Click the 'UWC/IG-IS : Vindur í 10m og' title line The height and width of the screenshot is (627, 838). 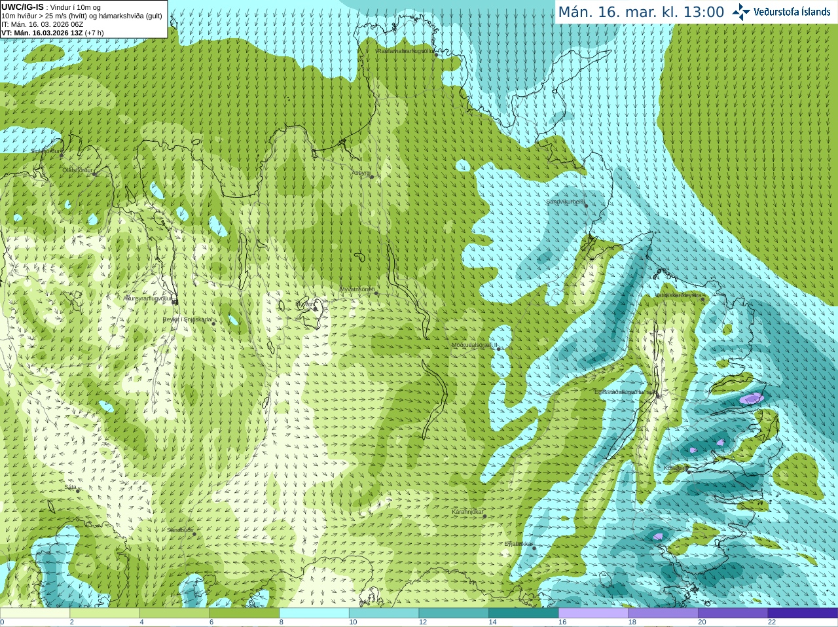(x=51, y=7)
